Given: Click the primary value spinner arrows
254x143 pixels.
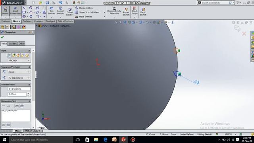Looking at the screenshot, I should click(x=28, y=95).
